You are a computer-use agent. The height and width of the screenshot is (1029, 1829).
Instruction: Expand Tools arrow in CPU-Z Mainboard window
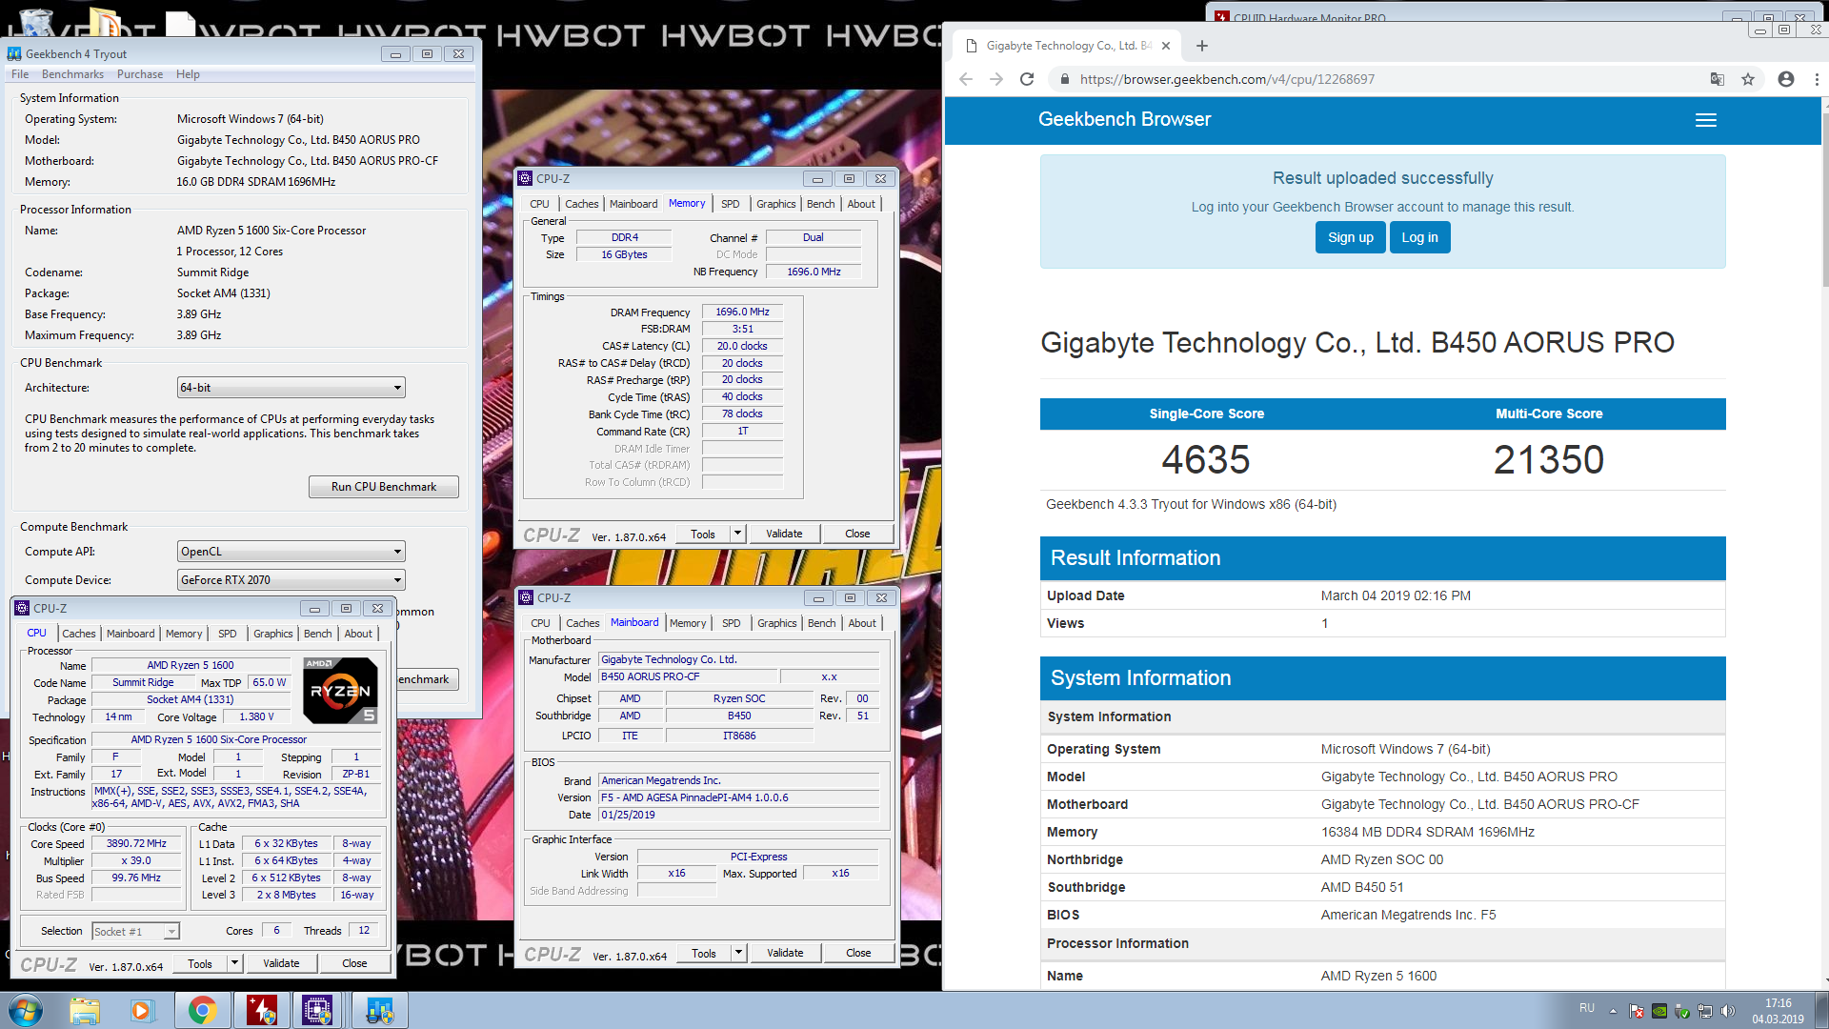point(738,953)
